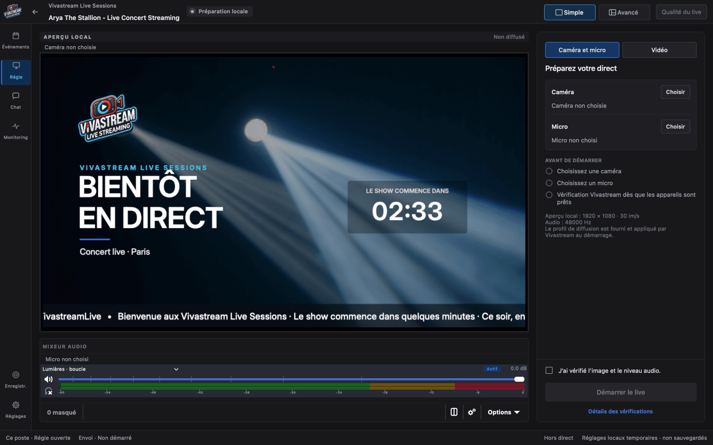Open the Événements calendar section
Image resolution: width=713 pixels, height=445 pixels.
pos(16,40)
